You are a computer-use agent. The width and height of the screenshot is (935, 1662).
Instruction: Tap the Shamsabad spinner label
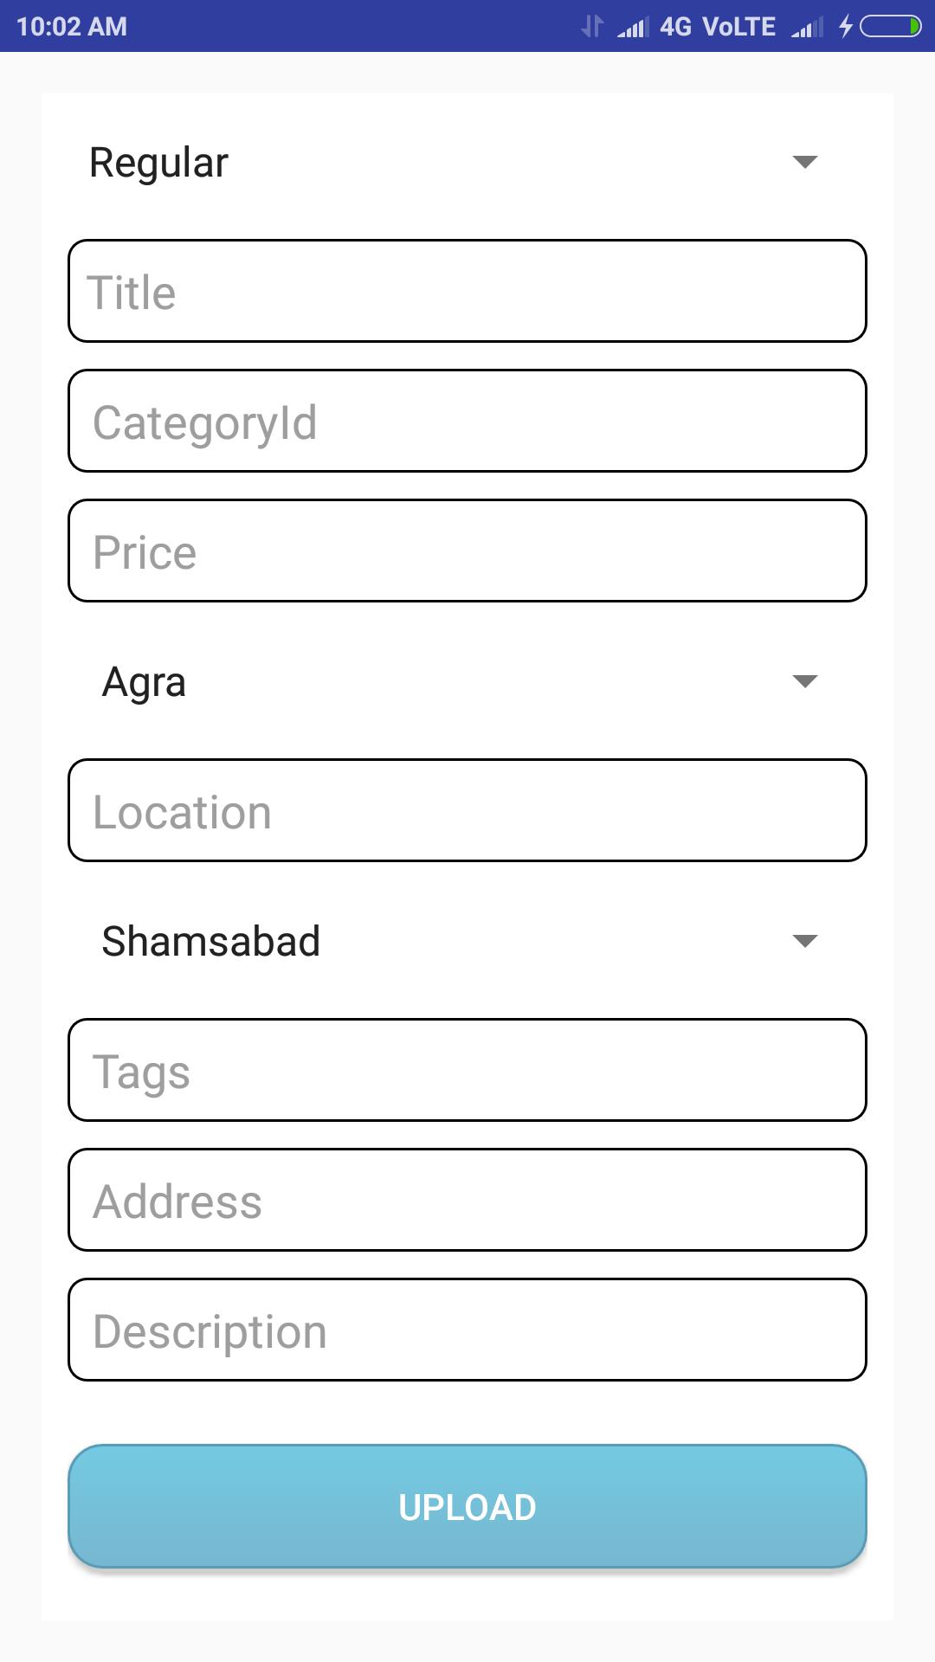click(211, 942)
